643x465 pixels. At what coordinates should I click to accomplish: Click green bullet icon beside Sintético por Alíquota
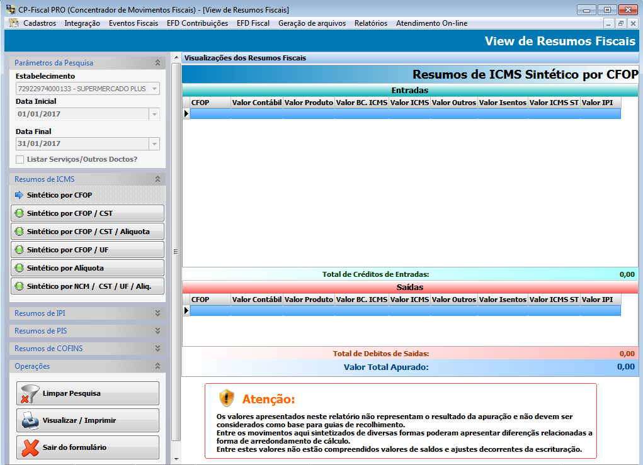[20, 268]
